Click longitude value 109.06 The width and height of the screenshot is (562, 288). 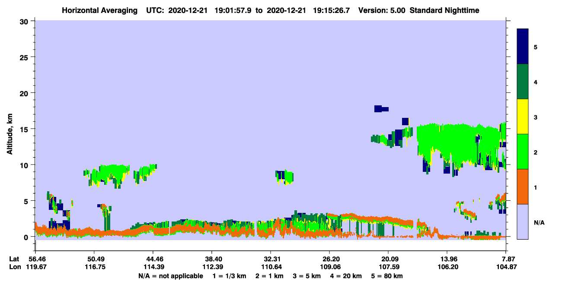pos(329,267)
